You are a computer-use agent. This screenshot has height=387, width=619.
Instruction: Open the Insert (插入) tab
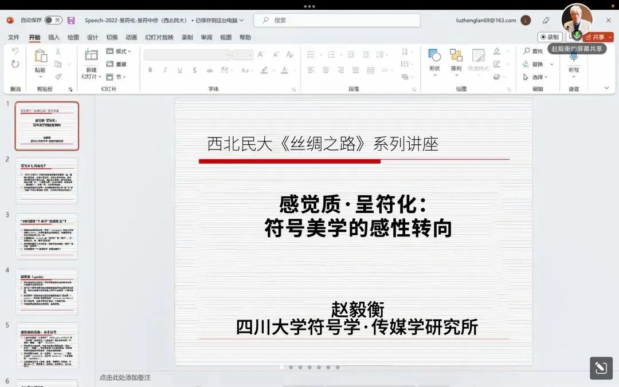(54, 37)
